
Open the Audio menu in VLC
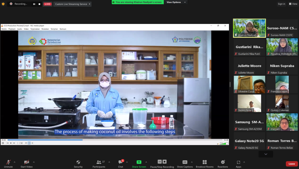tap(20, 29)
